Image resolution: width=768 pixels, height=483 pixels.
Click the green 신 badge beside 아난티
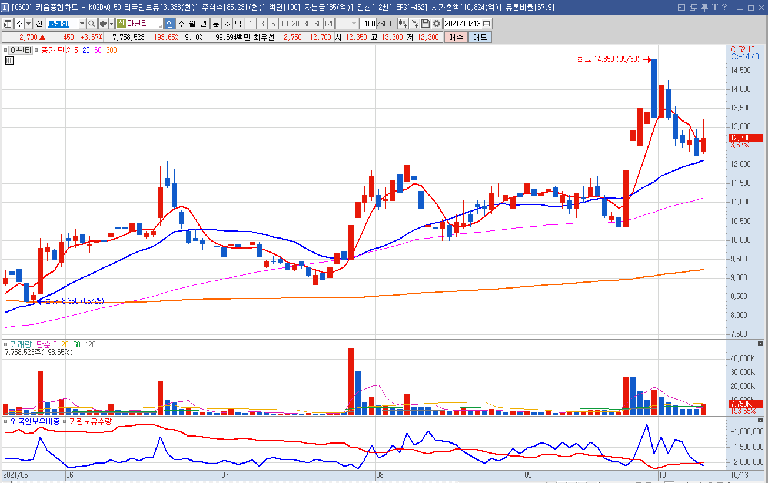(x=121, y=24)
